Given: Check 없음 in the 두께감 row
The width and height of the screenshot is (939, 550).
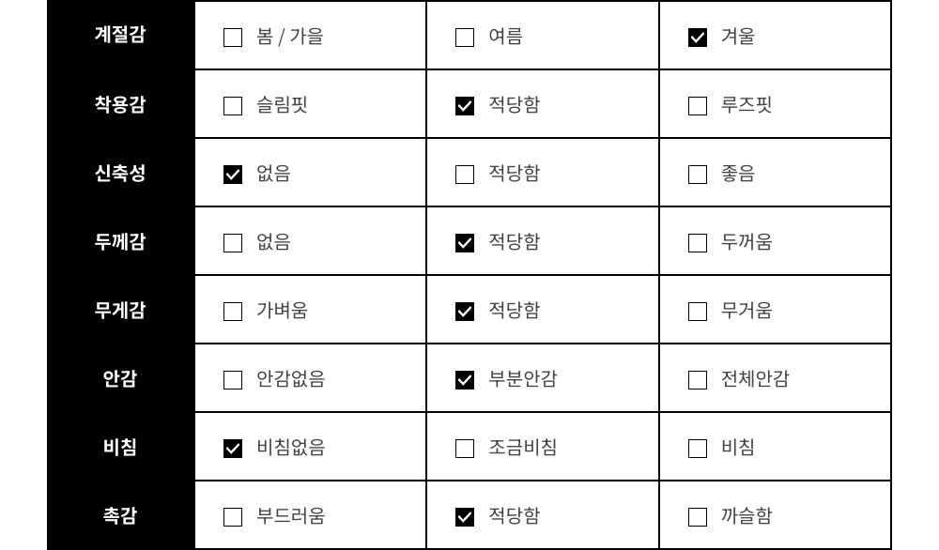Looking at the screenshot, I should [232, 243].
